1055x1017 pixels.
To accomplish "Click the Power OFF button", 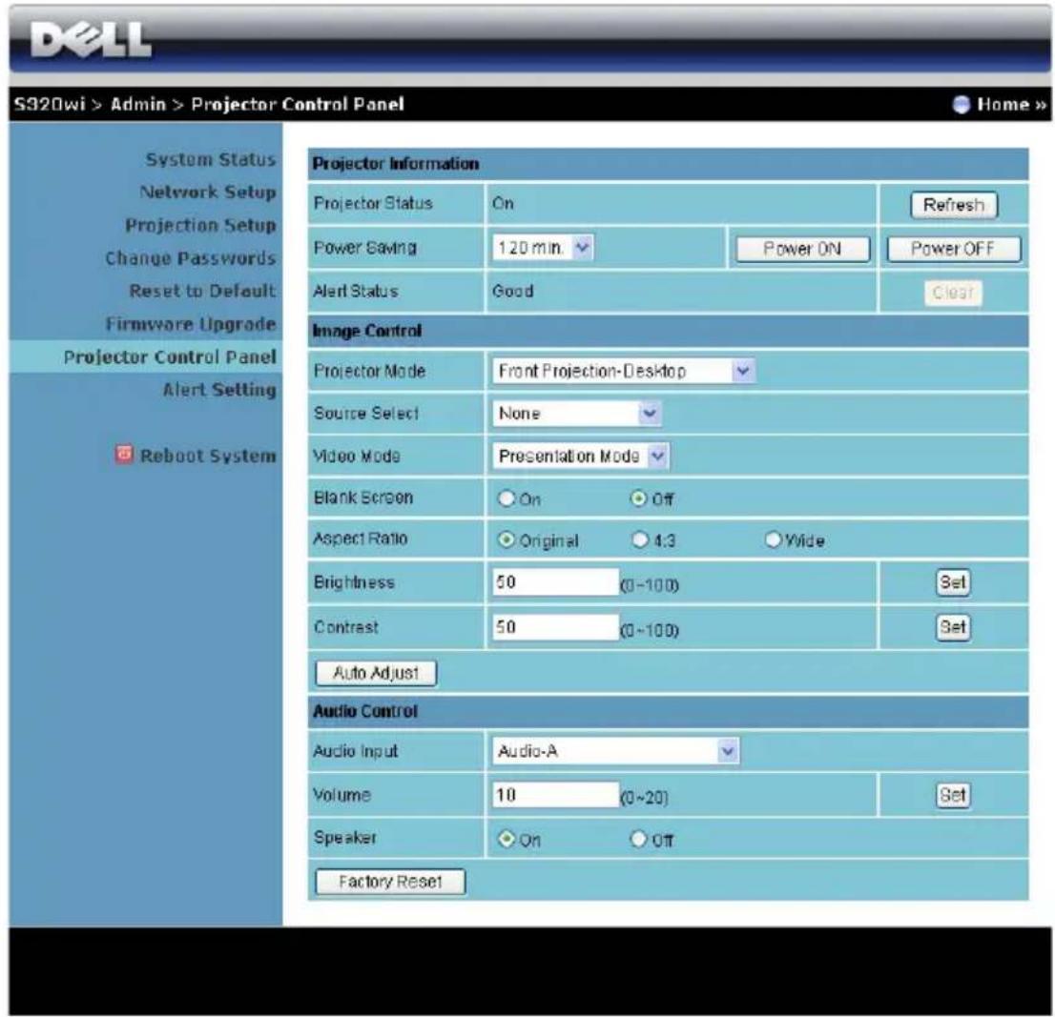I will tap(953, 249).
